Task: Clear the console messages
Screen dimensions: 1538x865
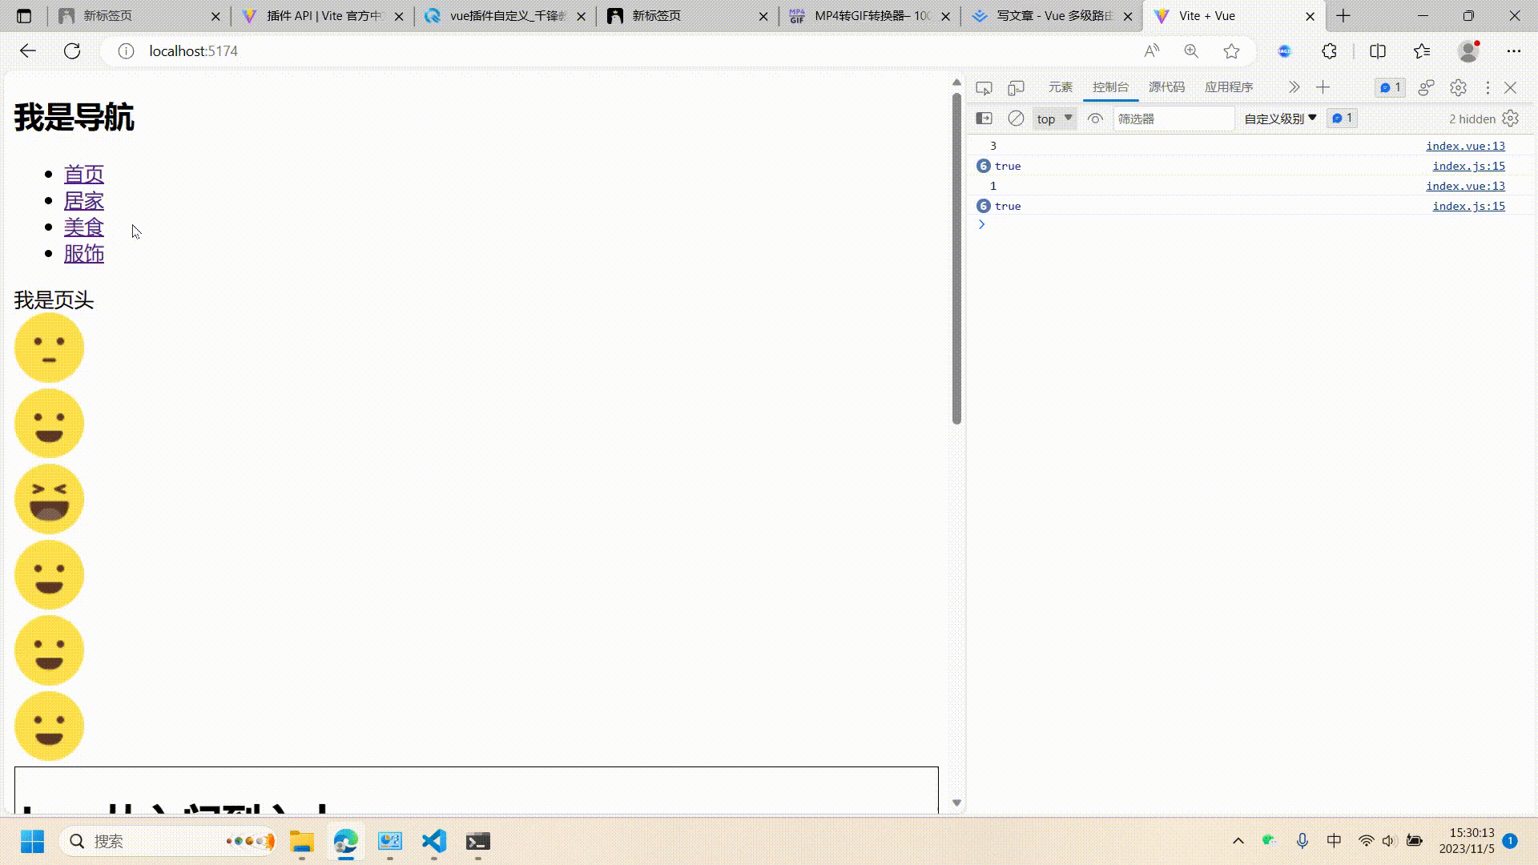Action: click(1015, 118)
